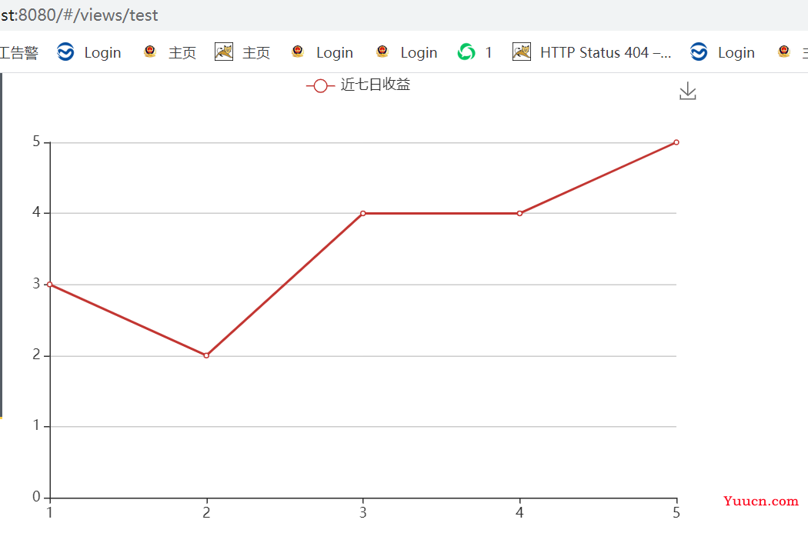
Task: Select the data point with value 3 at x 1
Action: [49, 285]
